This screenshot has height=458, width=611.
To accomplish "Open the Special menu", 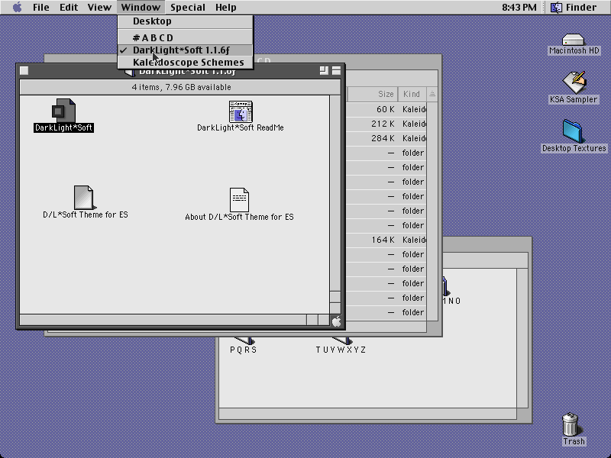I will 188,7.
